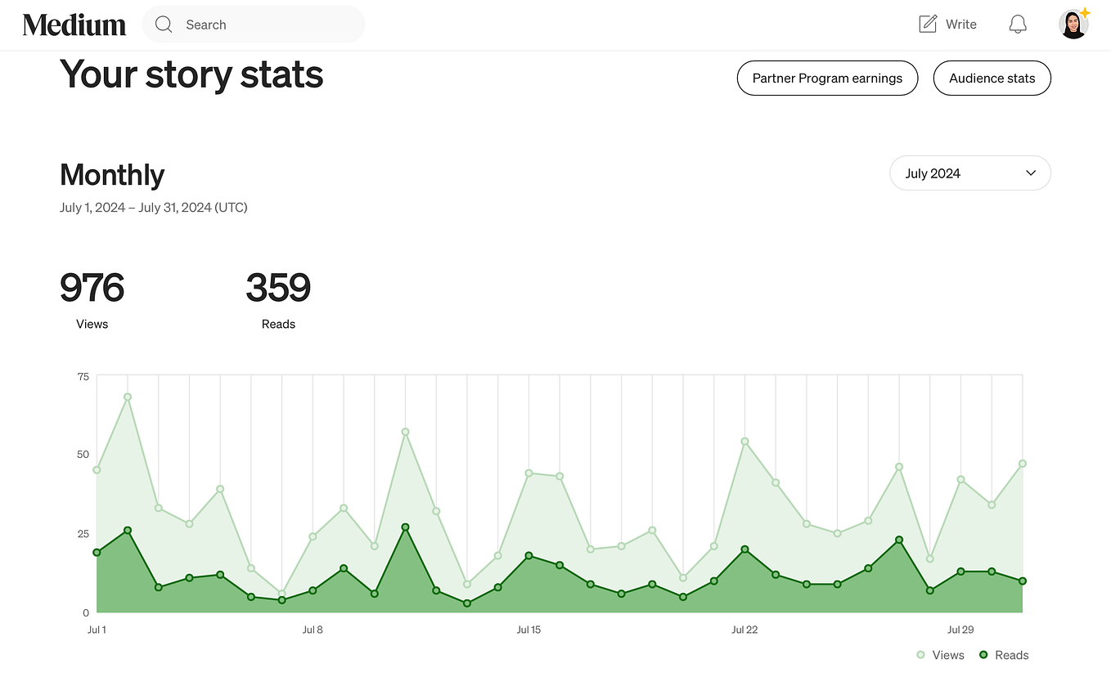
Task: Click the chevron on the month selector
Action: click(x=1031, y=173)
